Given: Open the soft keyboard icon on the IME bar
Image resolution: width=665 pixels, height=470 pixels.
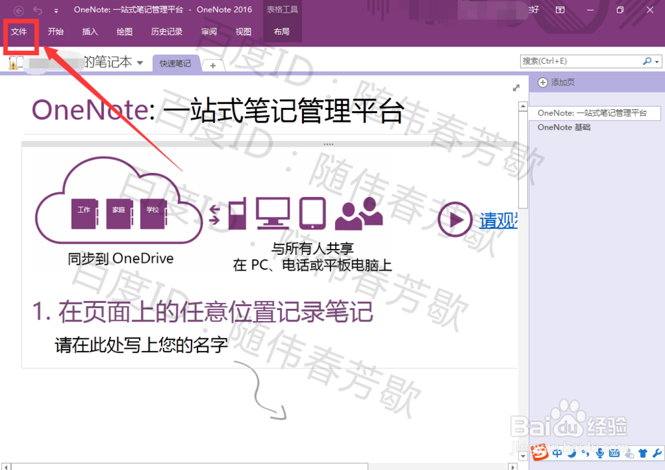Looking at the screenshot, I should coord(612,453).
